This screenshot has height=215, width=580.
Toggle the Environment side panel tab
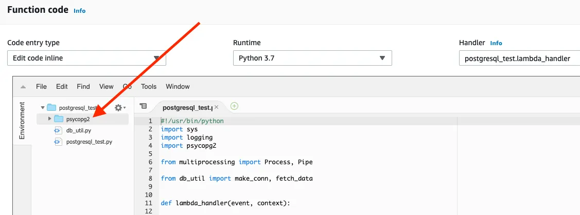point(22,121)
